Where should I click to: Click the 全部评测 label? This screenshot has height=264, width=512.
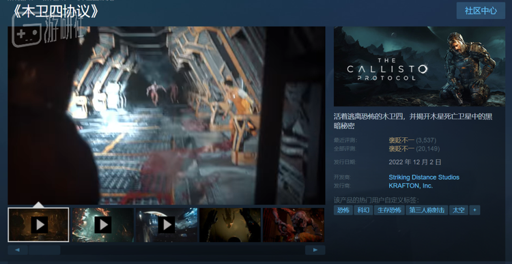click(345, 149)
